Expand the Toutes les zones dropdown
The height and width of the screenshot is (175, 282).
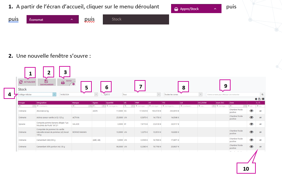click(x=200, y=95)
